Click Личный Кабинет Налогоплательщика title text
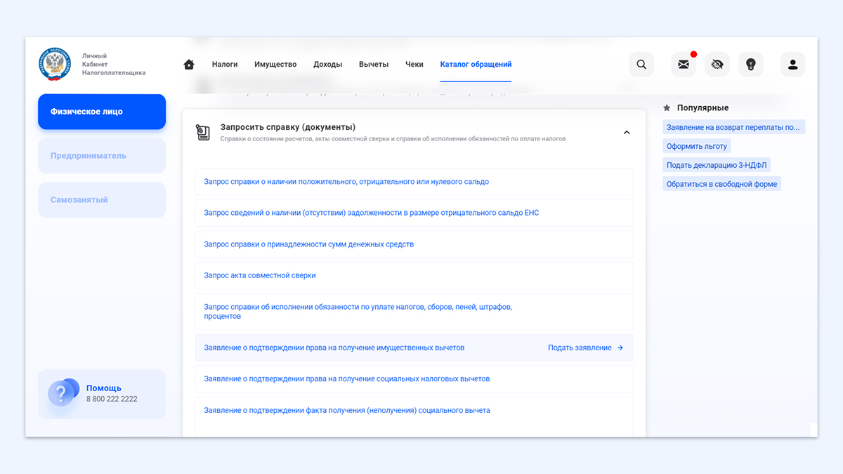This screenshot has width=843, height=474. [114, 64]
